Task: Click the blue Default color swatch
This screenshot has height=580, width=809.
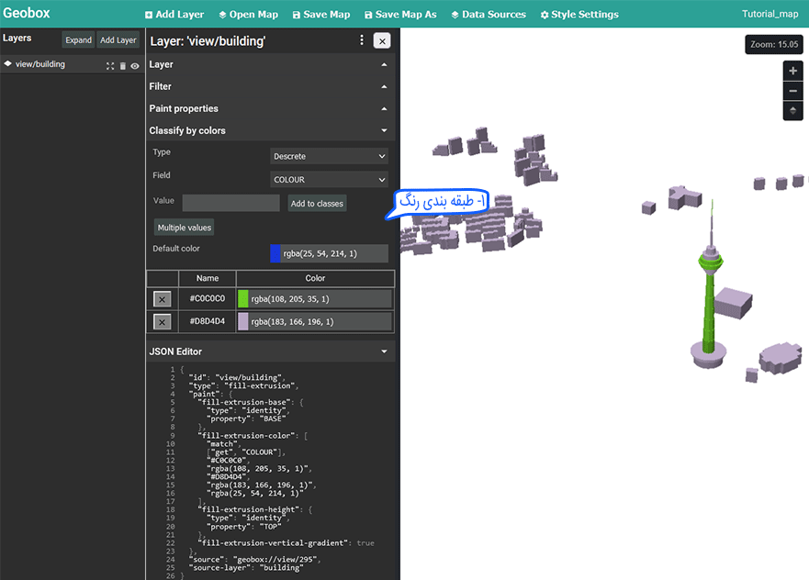Action: coord(275,253)
